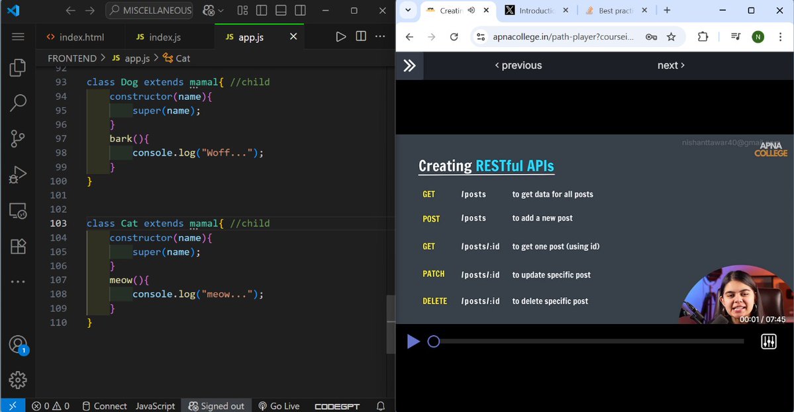
Task: Split the editor to the right
Action: [361, 36]
